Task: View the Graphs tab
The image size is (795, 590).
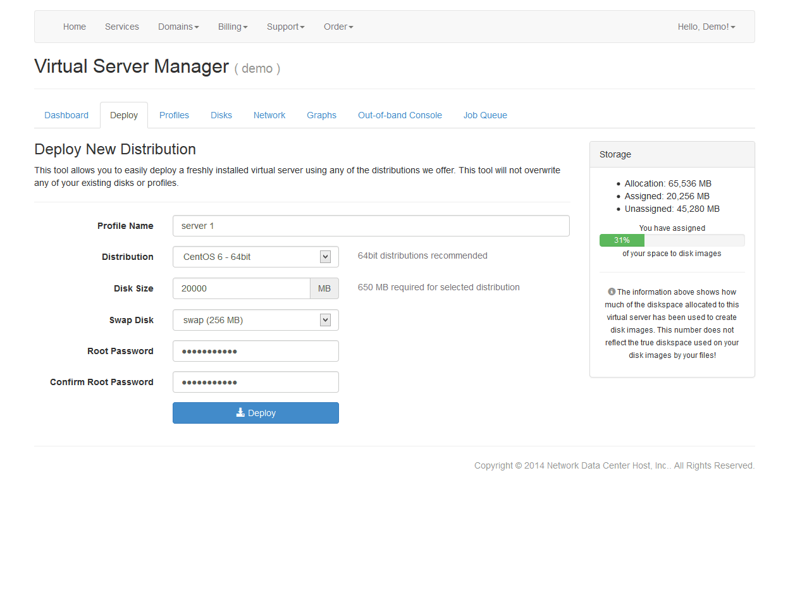Action: [321, 115]
